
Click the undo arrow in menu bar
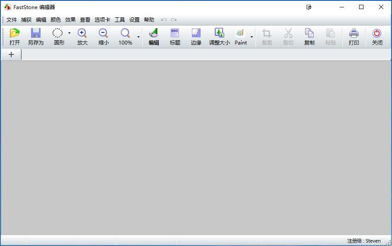click(x=164, y=20)
